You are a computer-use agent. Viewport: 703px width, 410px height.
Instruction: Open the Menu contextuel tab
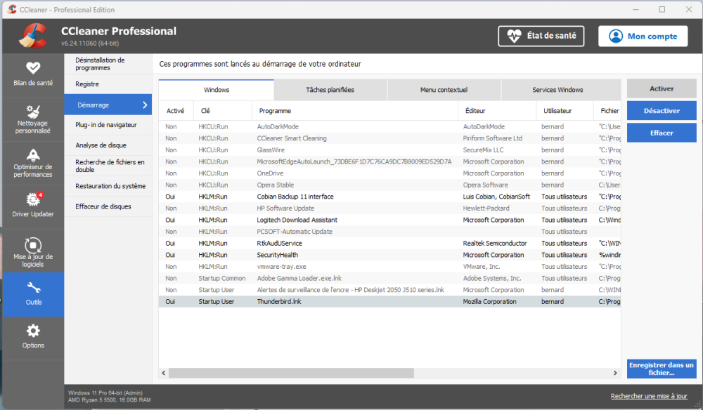coord(444,90)
